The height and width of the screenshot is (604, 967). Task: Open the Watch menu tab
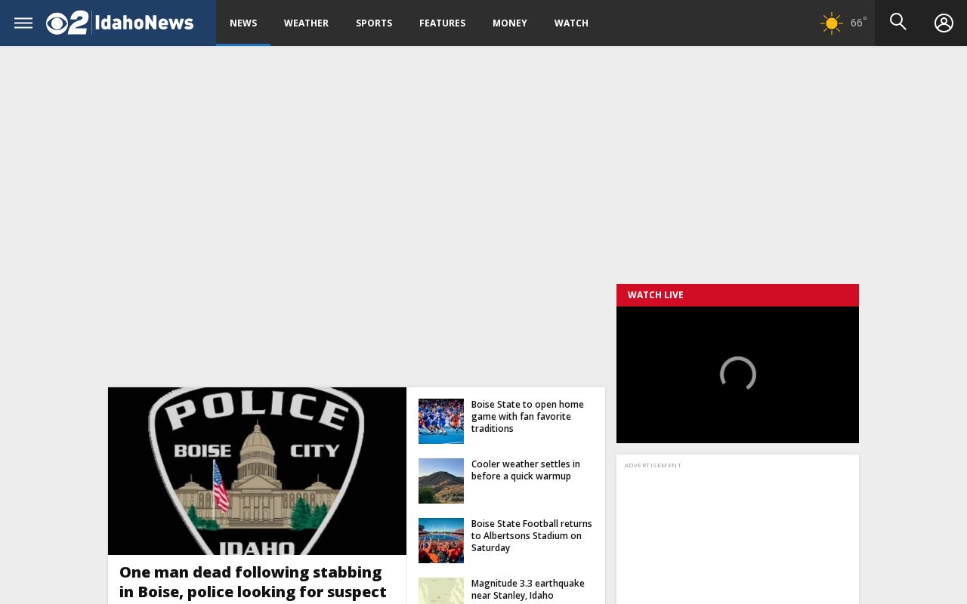[x=571, y=23]
